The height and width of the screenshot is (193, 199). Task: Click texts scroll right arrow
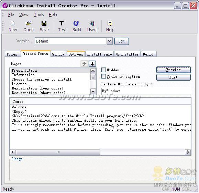(x=188, y=152)
